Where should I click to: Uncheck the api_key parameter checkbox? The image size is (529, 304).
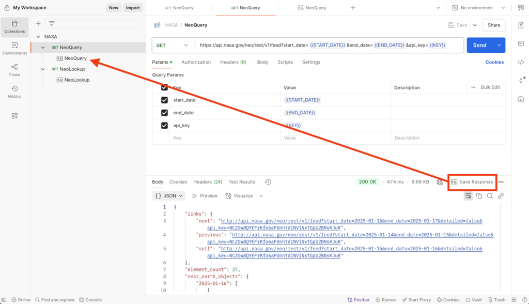click(164, 126)
